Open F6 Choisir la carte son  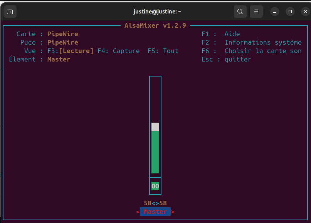[252, 51]
